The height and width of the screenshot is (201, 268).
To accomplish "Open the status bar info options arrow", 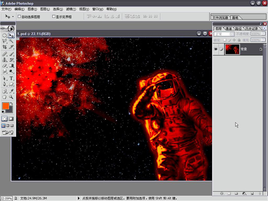I will [79, 198].
